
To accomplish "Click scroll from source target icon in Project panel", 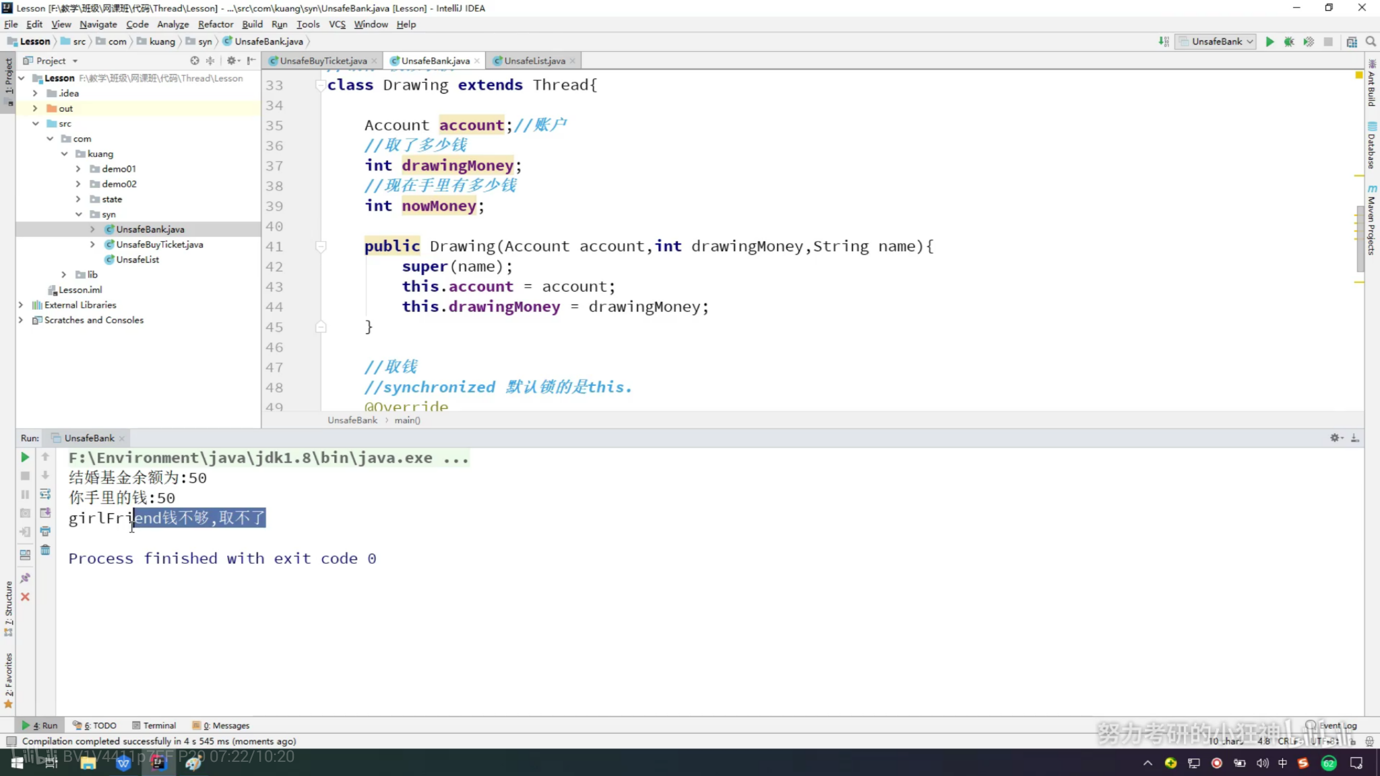I will (x=195, y=61).
